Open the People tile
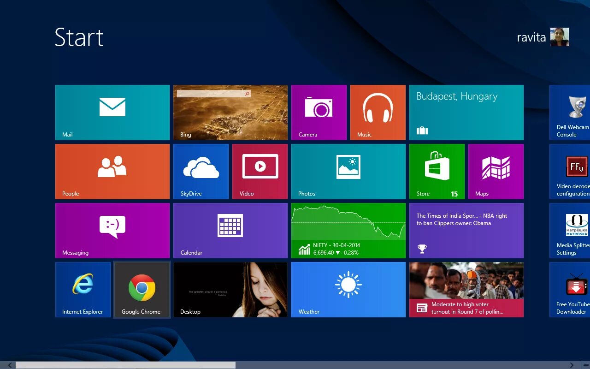The image size is (590, 369). click(x=112, y=172)
